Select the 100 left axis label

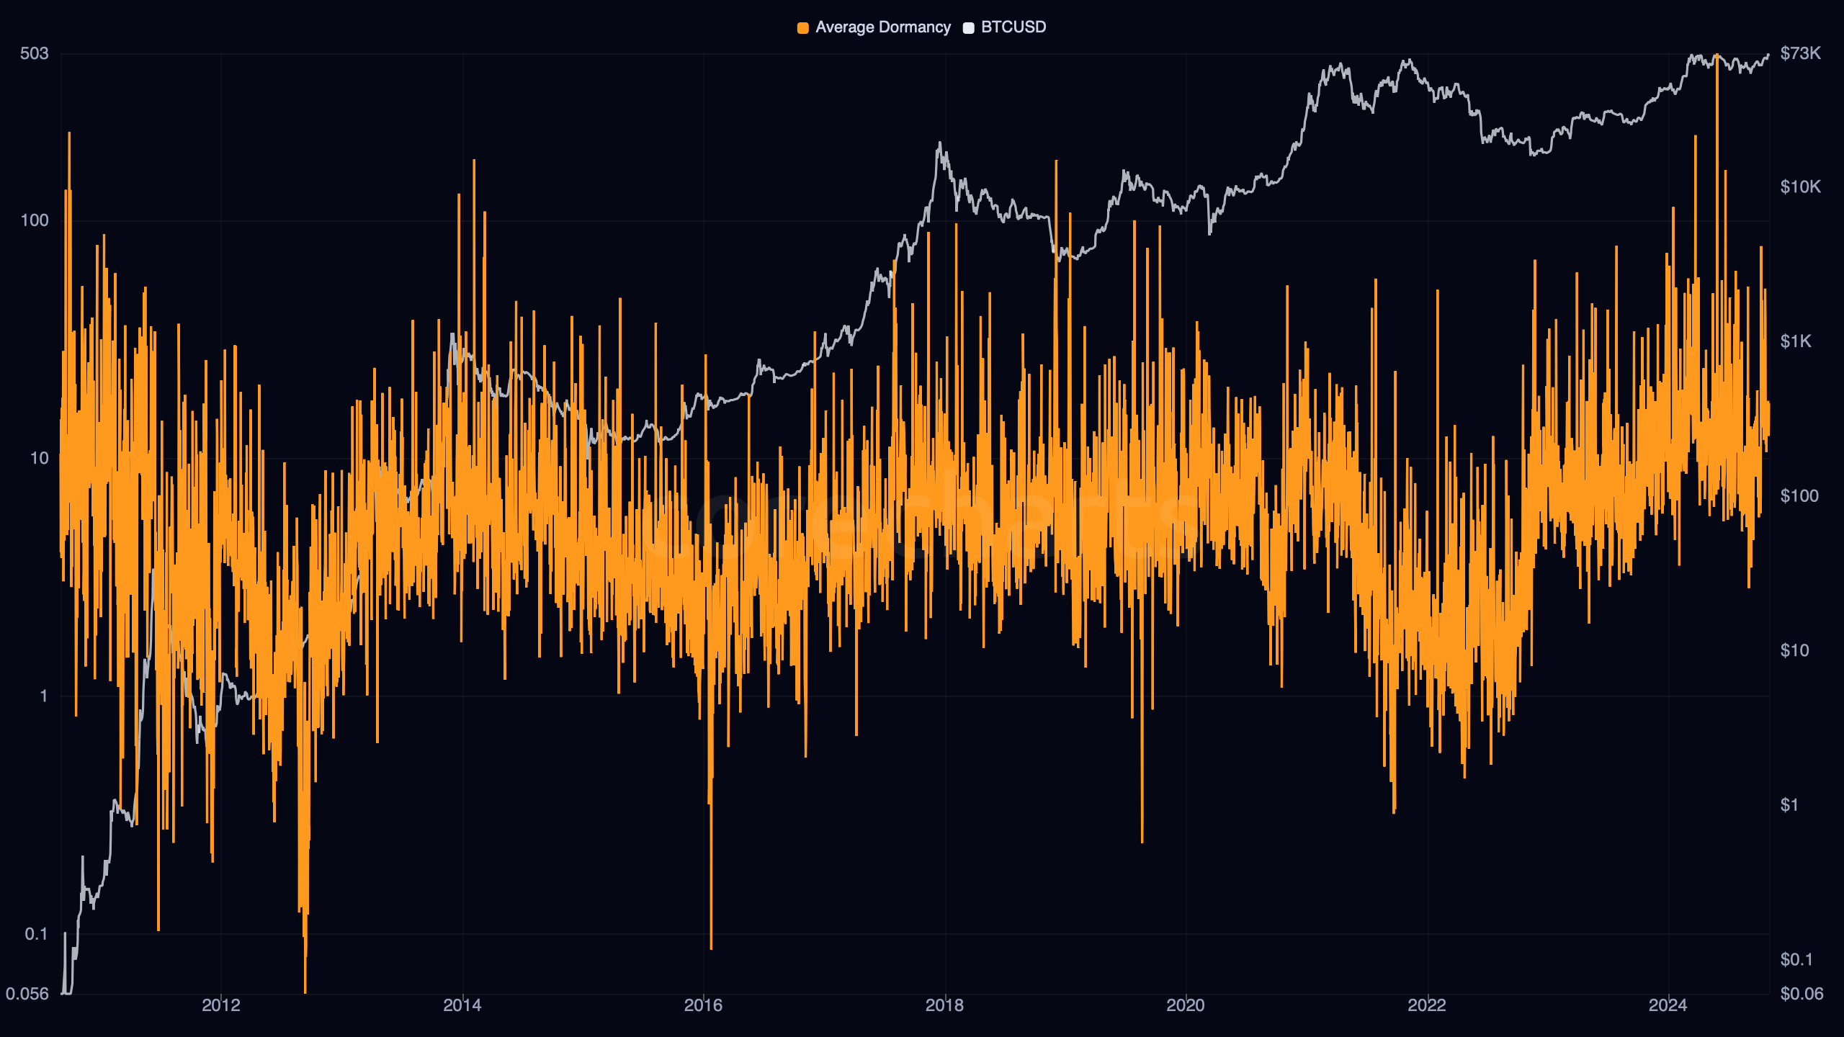(34, 220)
